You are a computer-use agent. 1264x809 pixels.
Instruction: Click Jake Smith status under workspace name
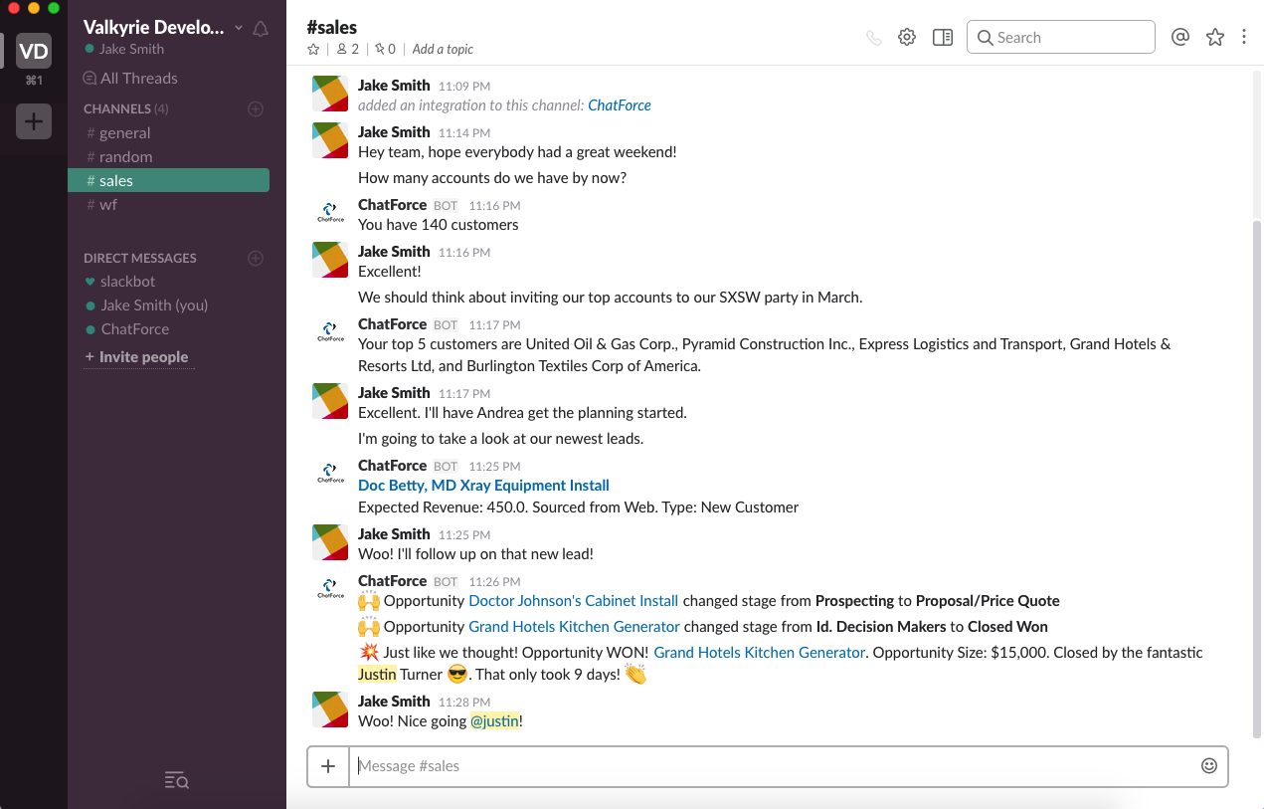pyautogui.click(x=124, y=50)
